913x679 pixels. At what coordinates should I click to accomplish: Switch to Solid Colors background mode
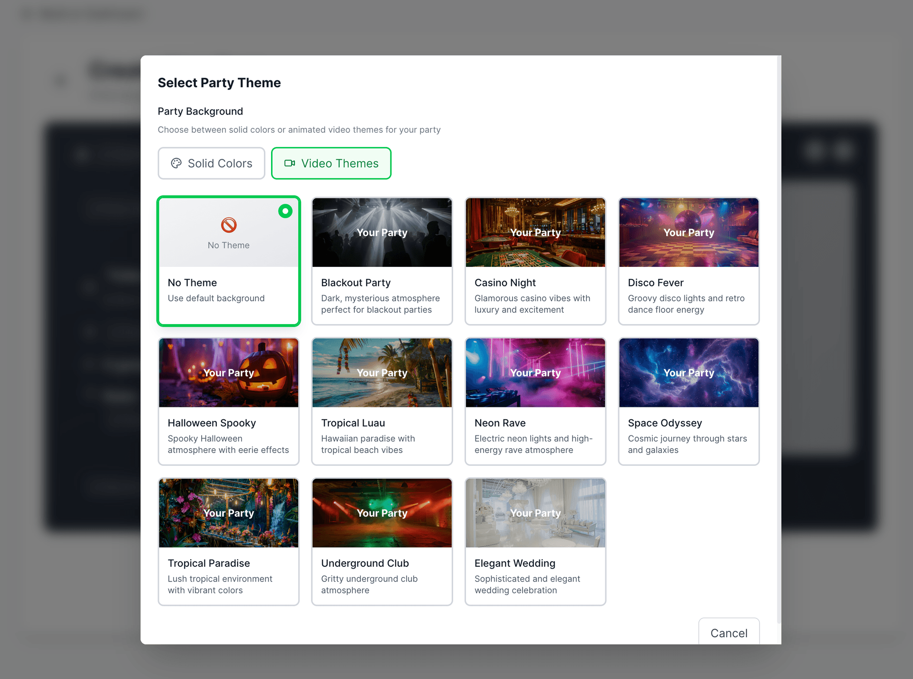(211, 163)
